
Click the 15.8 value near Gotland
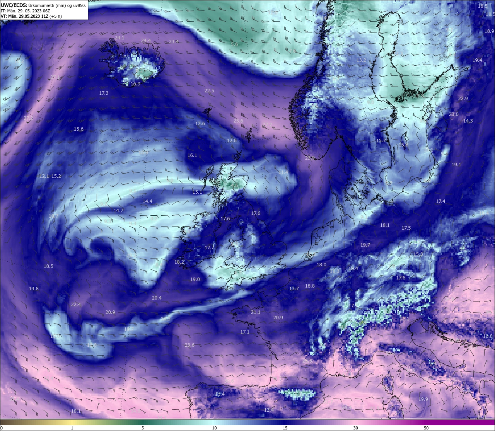403,145
